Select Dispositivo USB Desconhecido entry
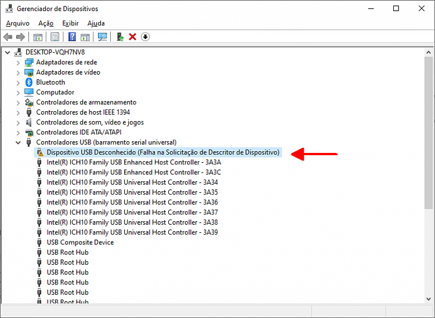Screen dimensions: 435x318 coord(163,152)
